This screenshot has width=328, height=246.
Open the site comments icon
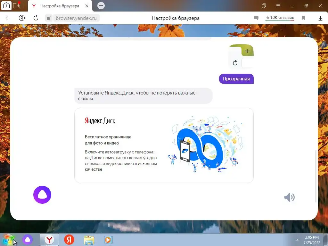(256, 18)
